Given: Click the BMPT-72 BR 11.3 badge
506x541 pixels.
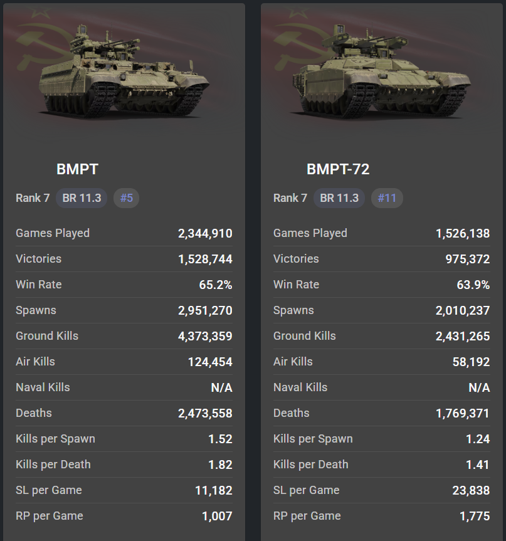Looking at the screenshot, I should click(339, 198).
